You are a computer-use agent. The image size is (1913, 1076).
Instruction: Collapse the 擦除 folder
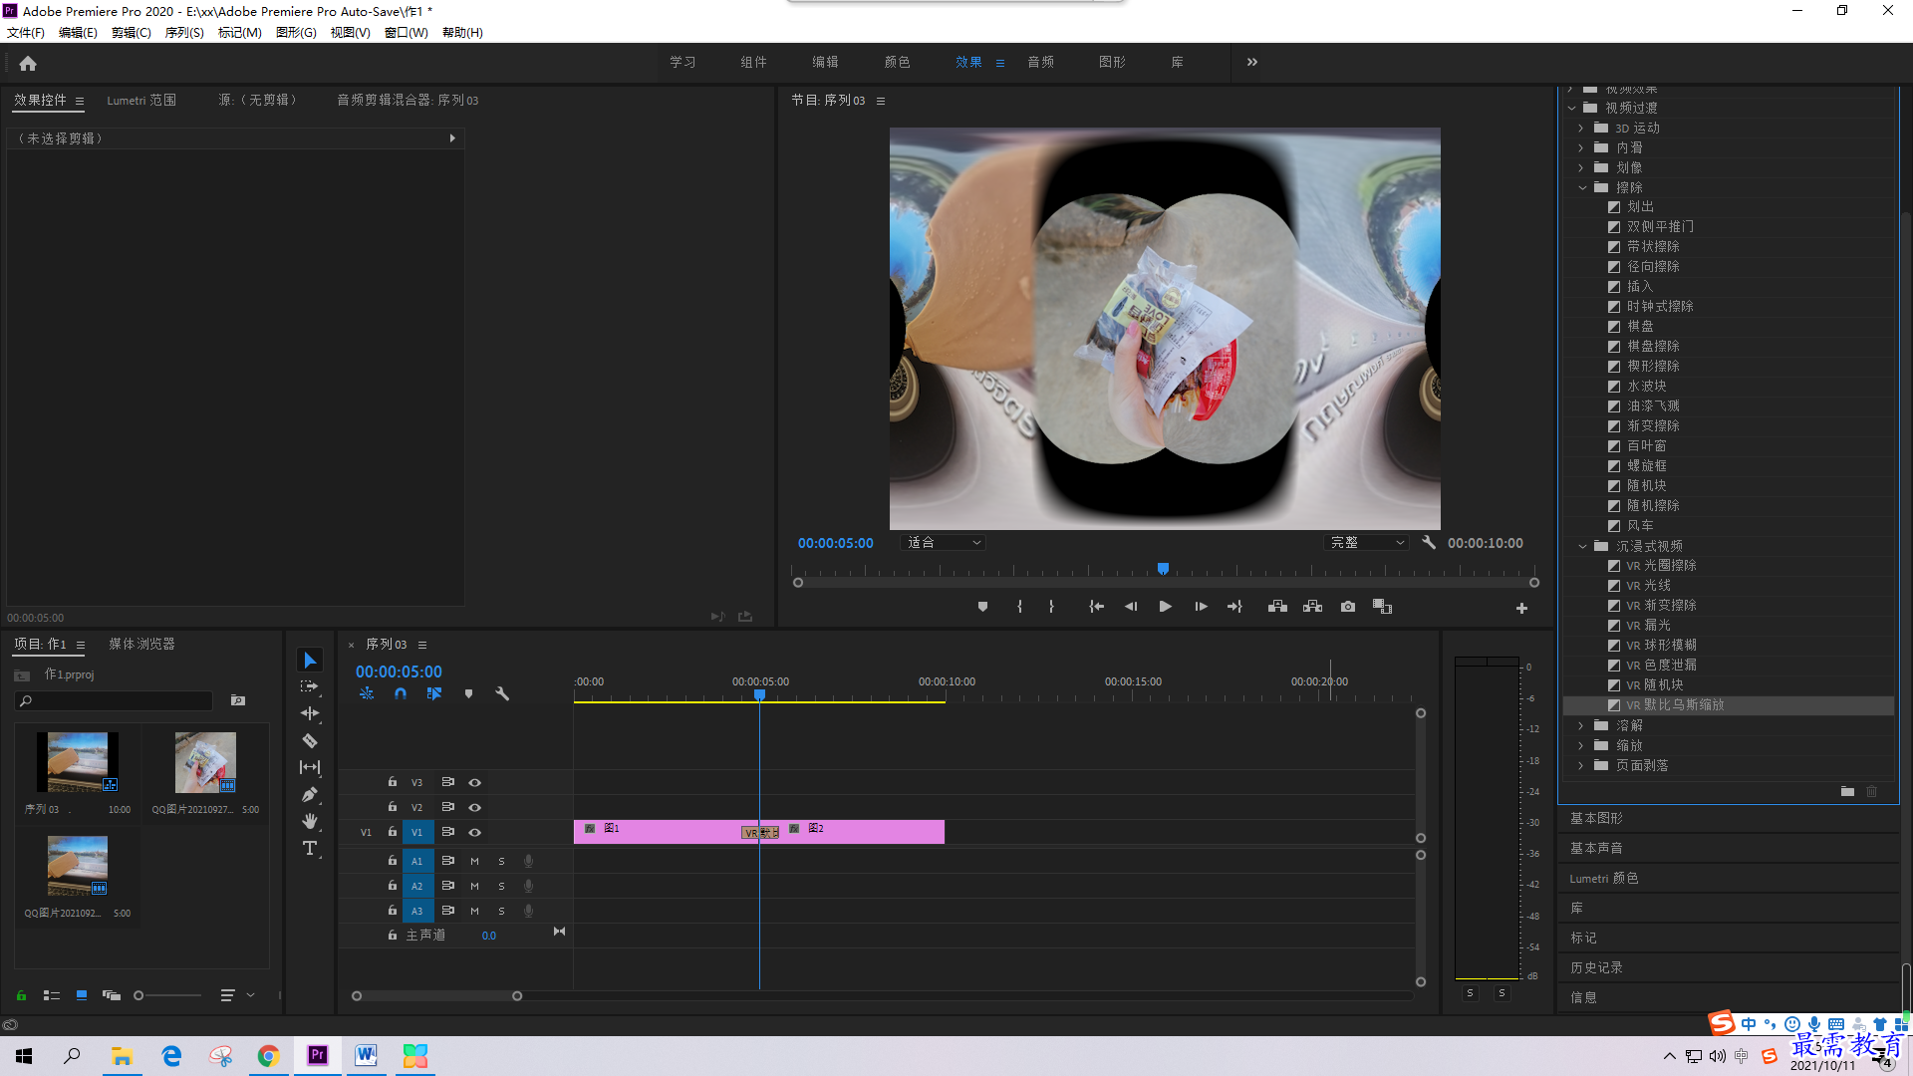[1582, 187]
